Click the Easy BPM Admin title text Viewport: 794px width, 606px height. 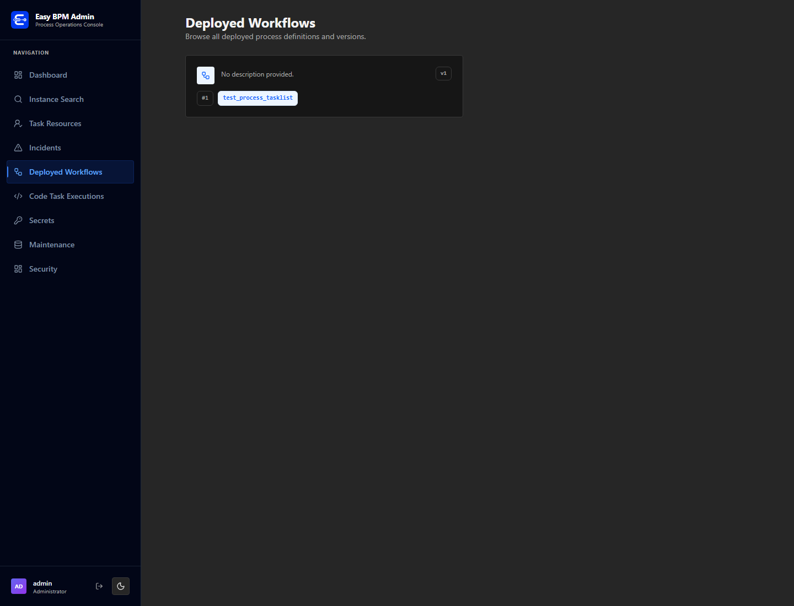pyautogui.click(x=65, y=17)
